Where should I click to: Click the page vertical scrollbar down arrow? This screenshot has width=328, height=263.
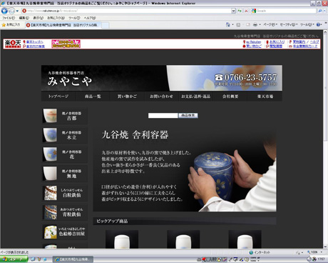325,247
